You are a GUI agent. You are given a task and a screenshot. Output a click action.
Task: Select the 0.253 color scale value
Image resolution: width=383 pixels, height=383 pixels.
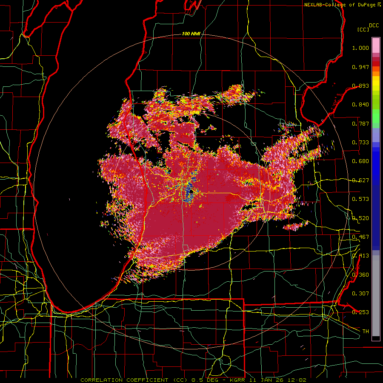point(360,312)
